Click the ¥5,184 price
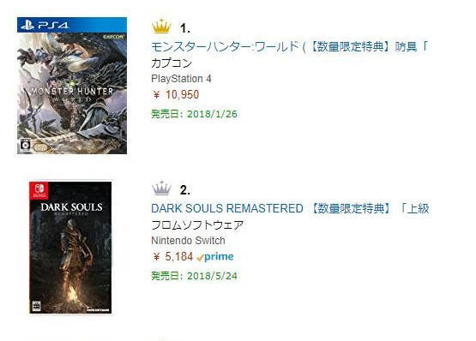The width and height of the screenshot is (476, 341). click(172, 257)
